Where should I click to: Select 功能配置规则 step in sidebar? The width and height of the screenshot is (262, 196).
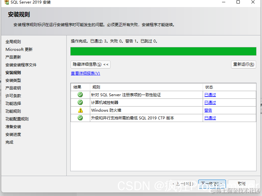tap(17, 119)
